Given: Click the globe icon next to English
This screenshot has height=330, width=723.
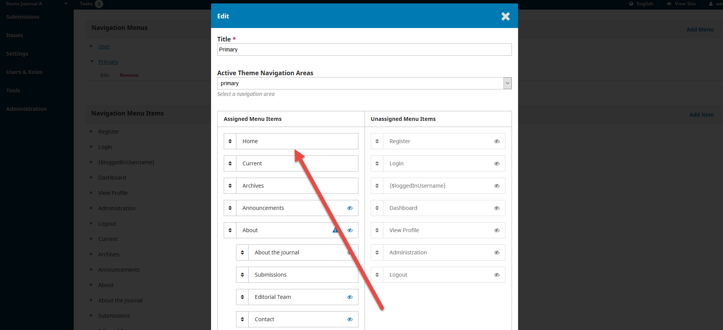Looking at the screenshot, I should 631,4.
